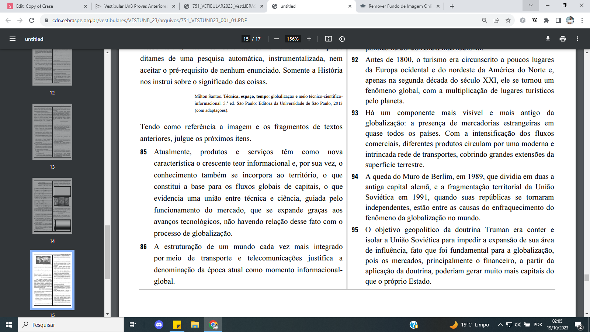The image size is (590, 332).
Task: Click the fit to page icon
Action: pos(329,39)
